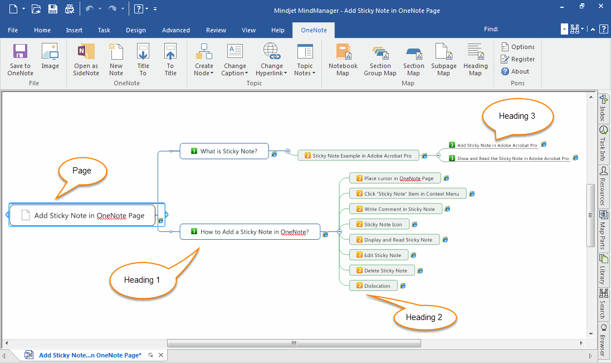
Task: Open Change Caption dropdown arrow
Action: point(246,73)
